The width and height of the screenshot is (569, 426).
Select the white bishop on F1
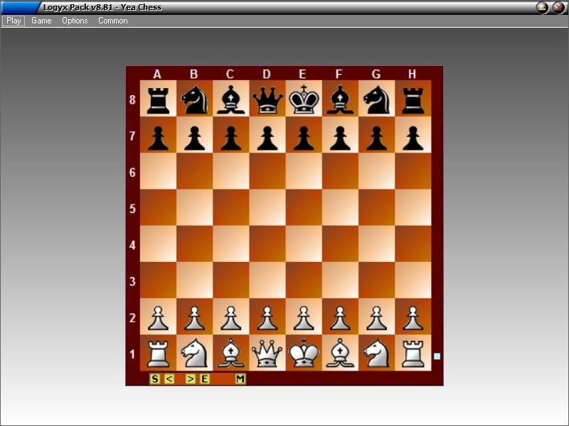[341, 353]
